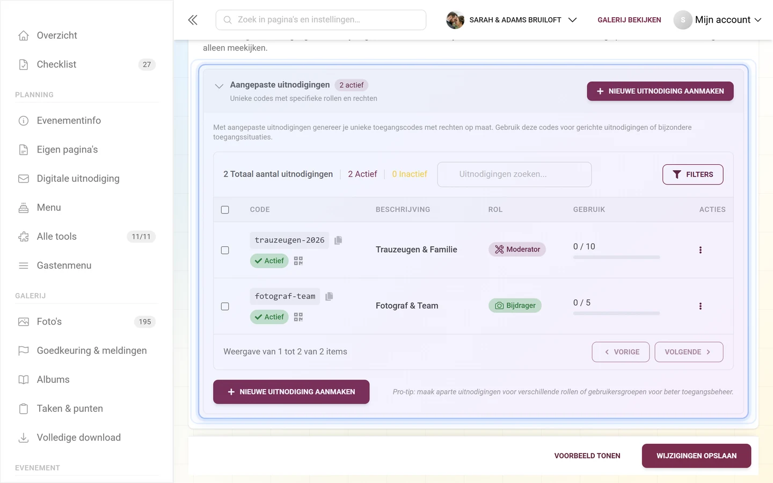Viewport: 773px width, 483px height.
Task: Collapse the sidebar with double-chevron icon
Action: pos(193,20)
